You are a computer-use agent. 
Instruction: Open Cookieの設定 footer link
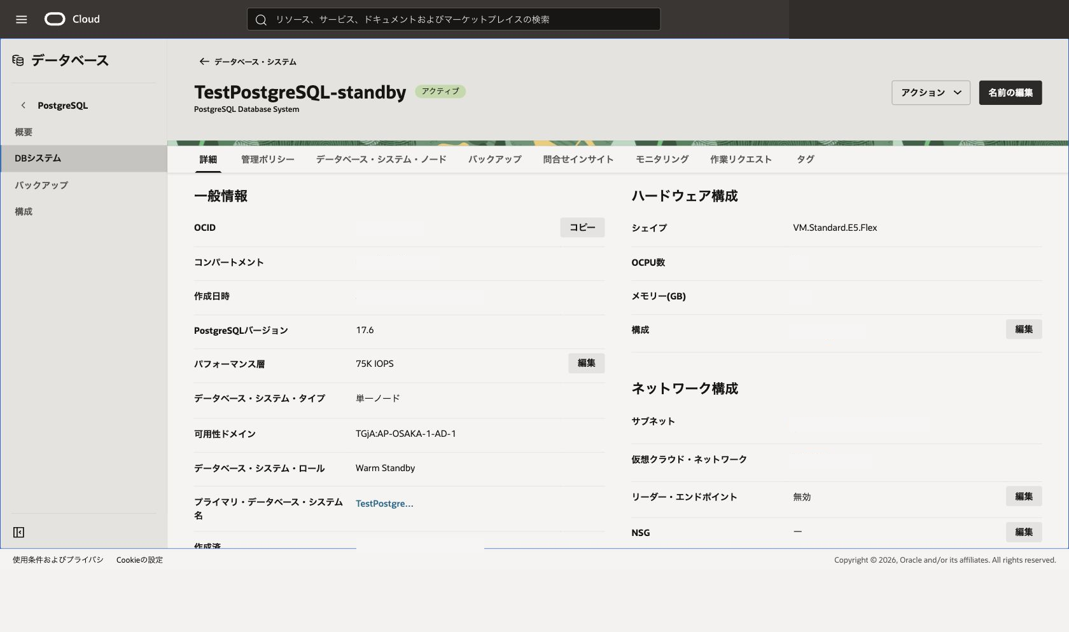(x=139, y=560)
